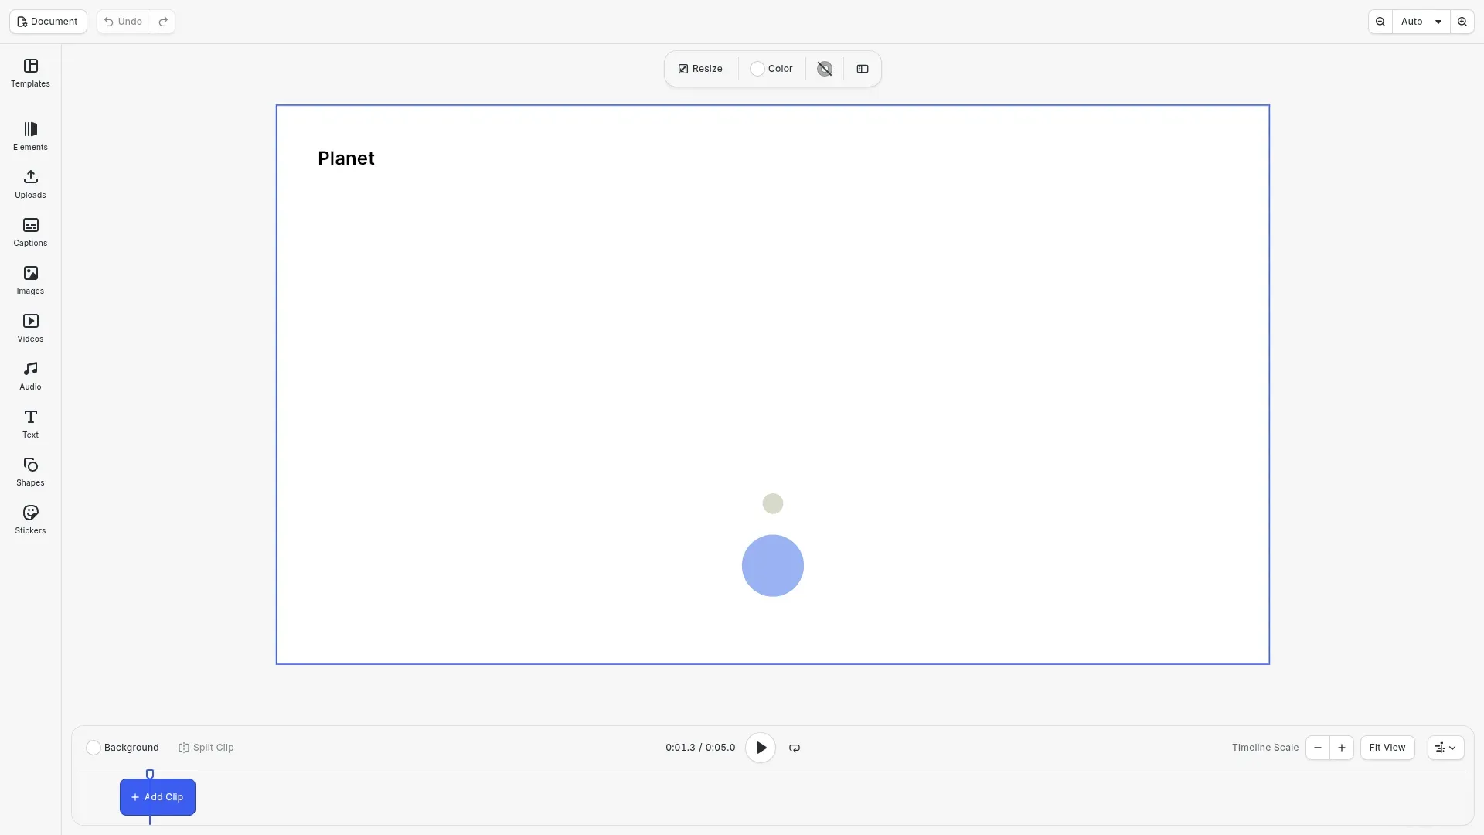Expand the timeline settings dropdown
The image size is (1484, 835).
click(x=1445, y=748)
